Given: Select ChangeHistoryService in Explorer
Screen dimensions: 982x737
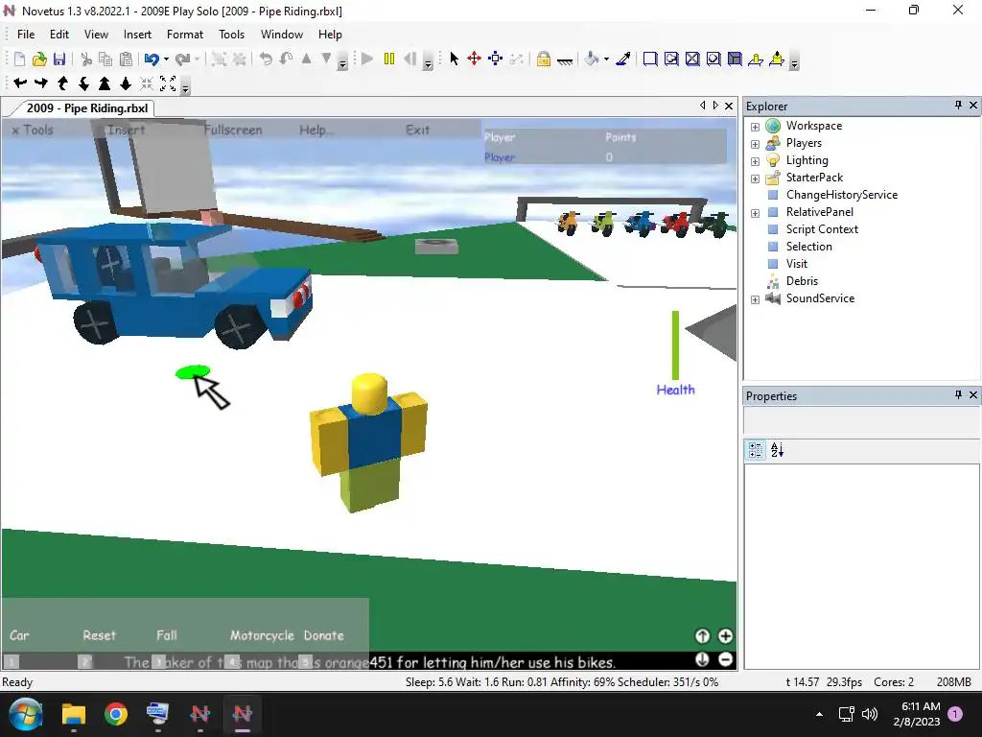Looking at the screenshot, I should click(842, 195).
